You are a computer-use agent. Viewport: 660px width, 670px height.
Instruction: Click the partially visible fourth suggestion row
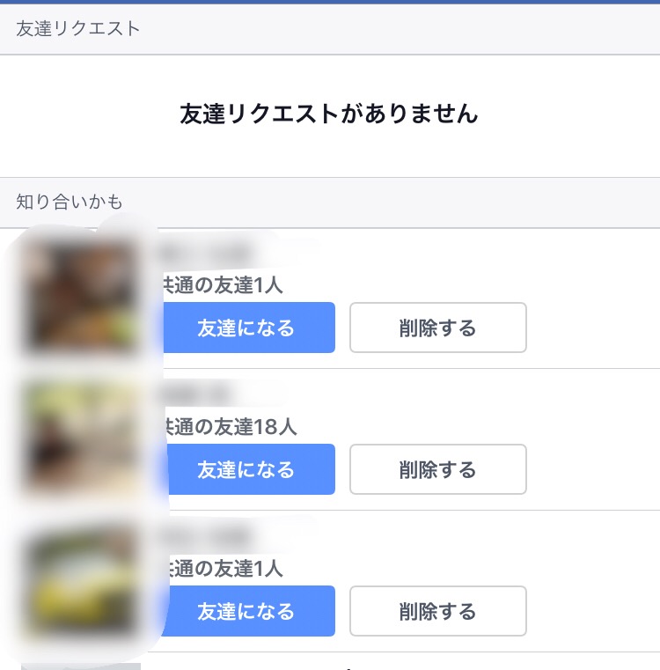point(396,663)
